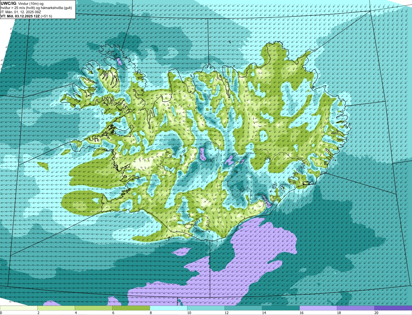
Task: Click the "UWC/IG: Vindur (10m) og" title line
Action: (22, 3)
